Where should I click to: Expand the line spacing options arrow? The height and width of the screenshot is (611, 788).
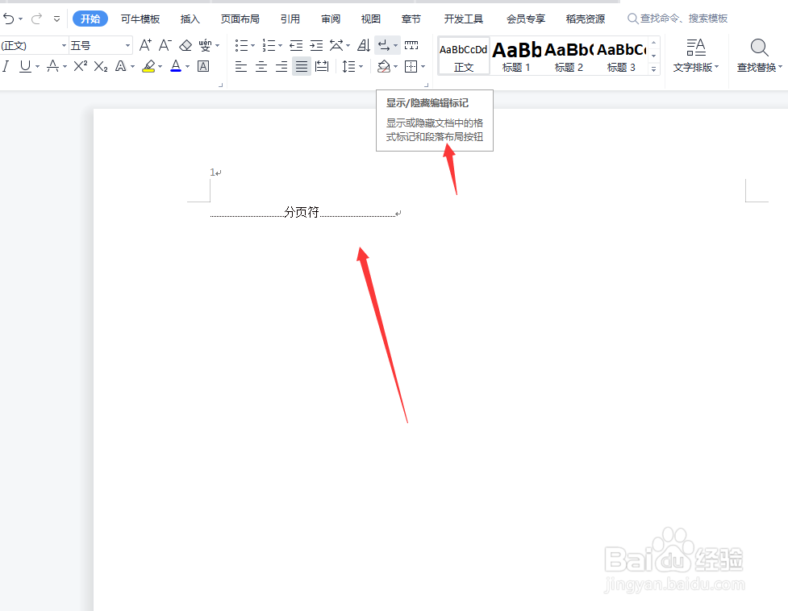(x=361, y=66)
